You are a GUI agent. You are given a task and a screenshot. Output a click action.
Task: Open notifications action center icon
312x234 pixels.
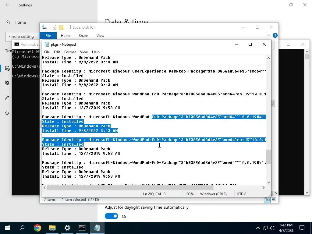[x=302, y=228]
